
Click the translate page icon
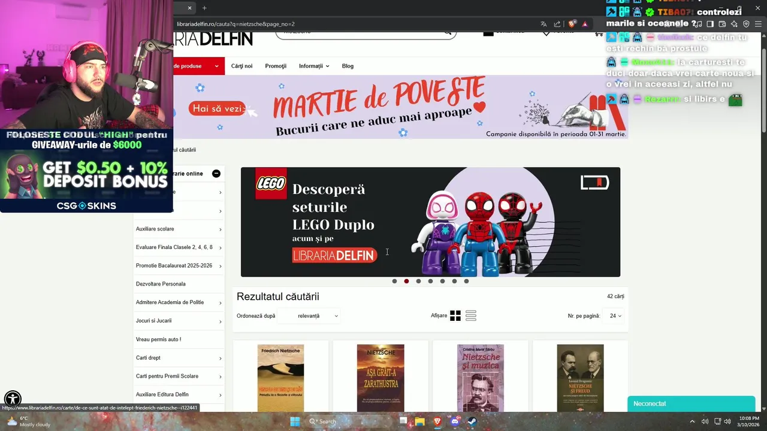pos(543,24)
